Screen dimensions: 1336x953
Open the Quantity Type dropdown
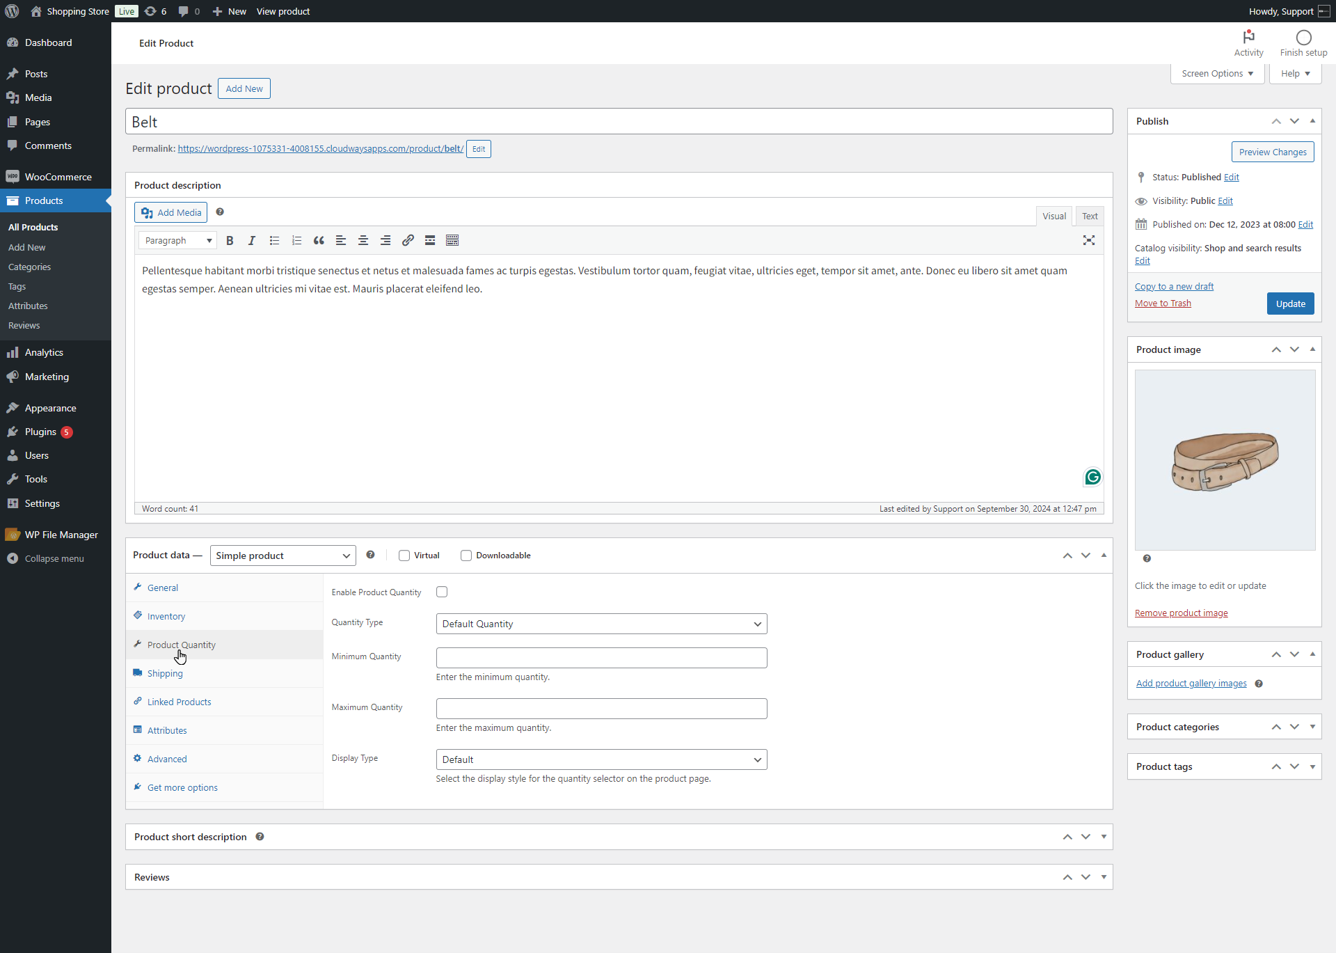tap(601, 624)
